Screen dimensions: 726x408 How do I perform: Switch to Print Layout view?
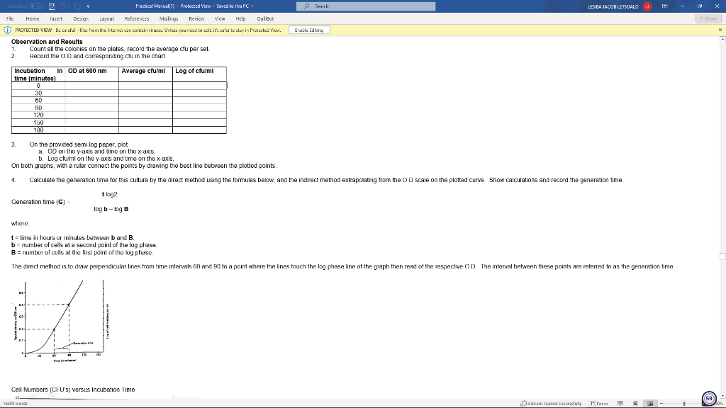(x=635, y=402)
